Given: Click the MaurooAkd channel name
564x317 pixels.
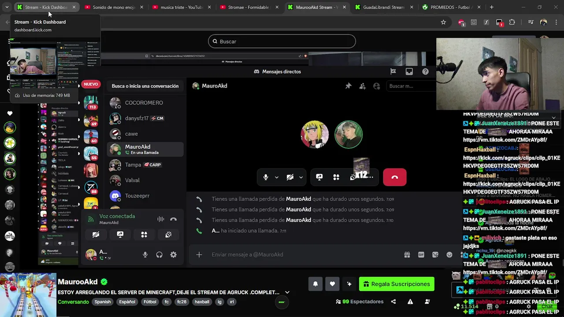Looking at the screenshot, I should coord(78,282).
